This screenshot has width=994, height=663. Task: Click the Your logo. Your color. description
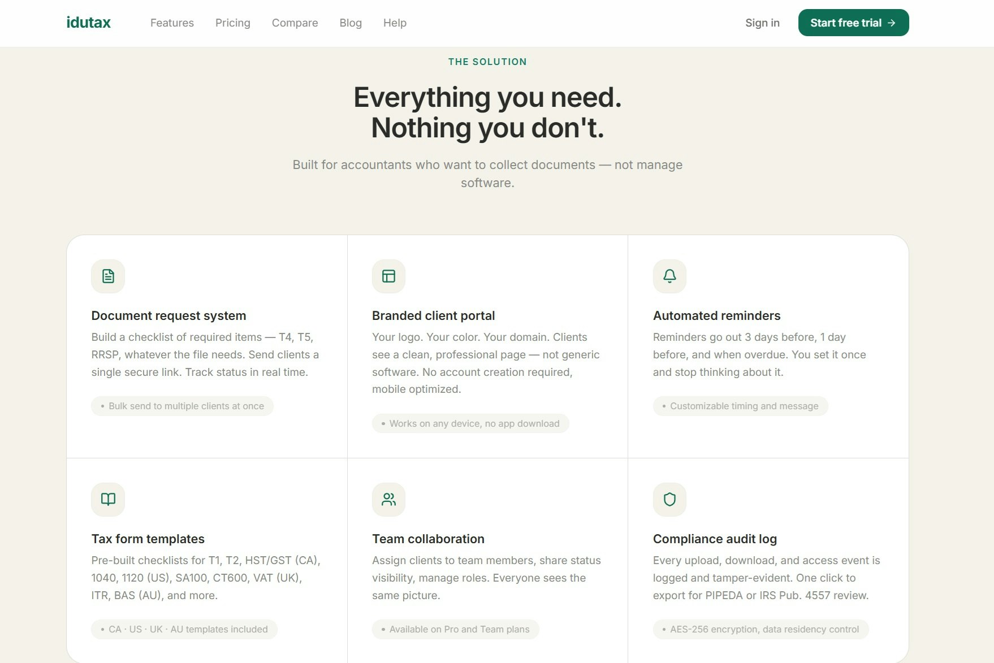pos(486,363)
